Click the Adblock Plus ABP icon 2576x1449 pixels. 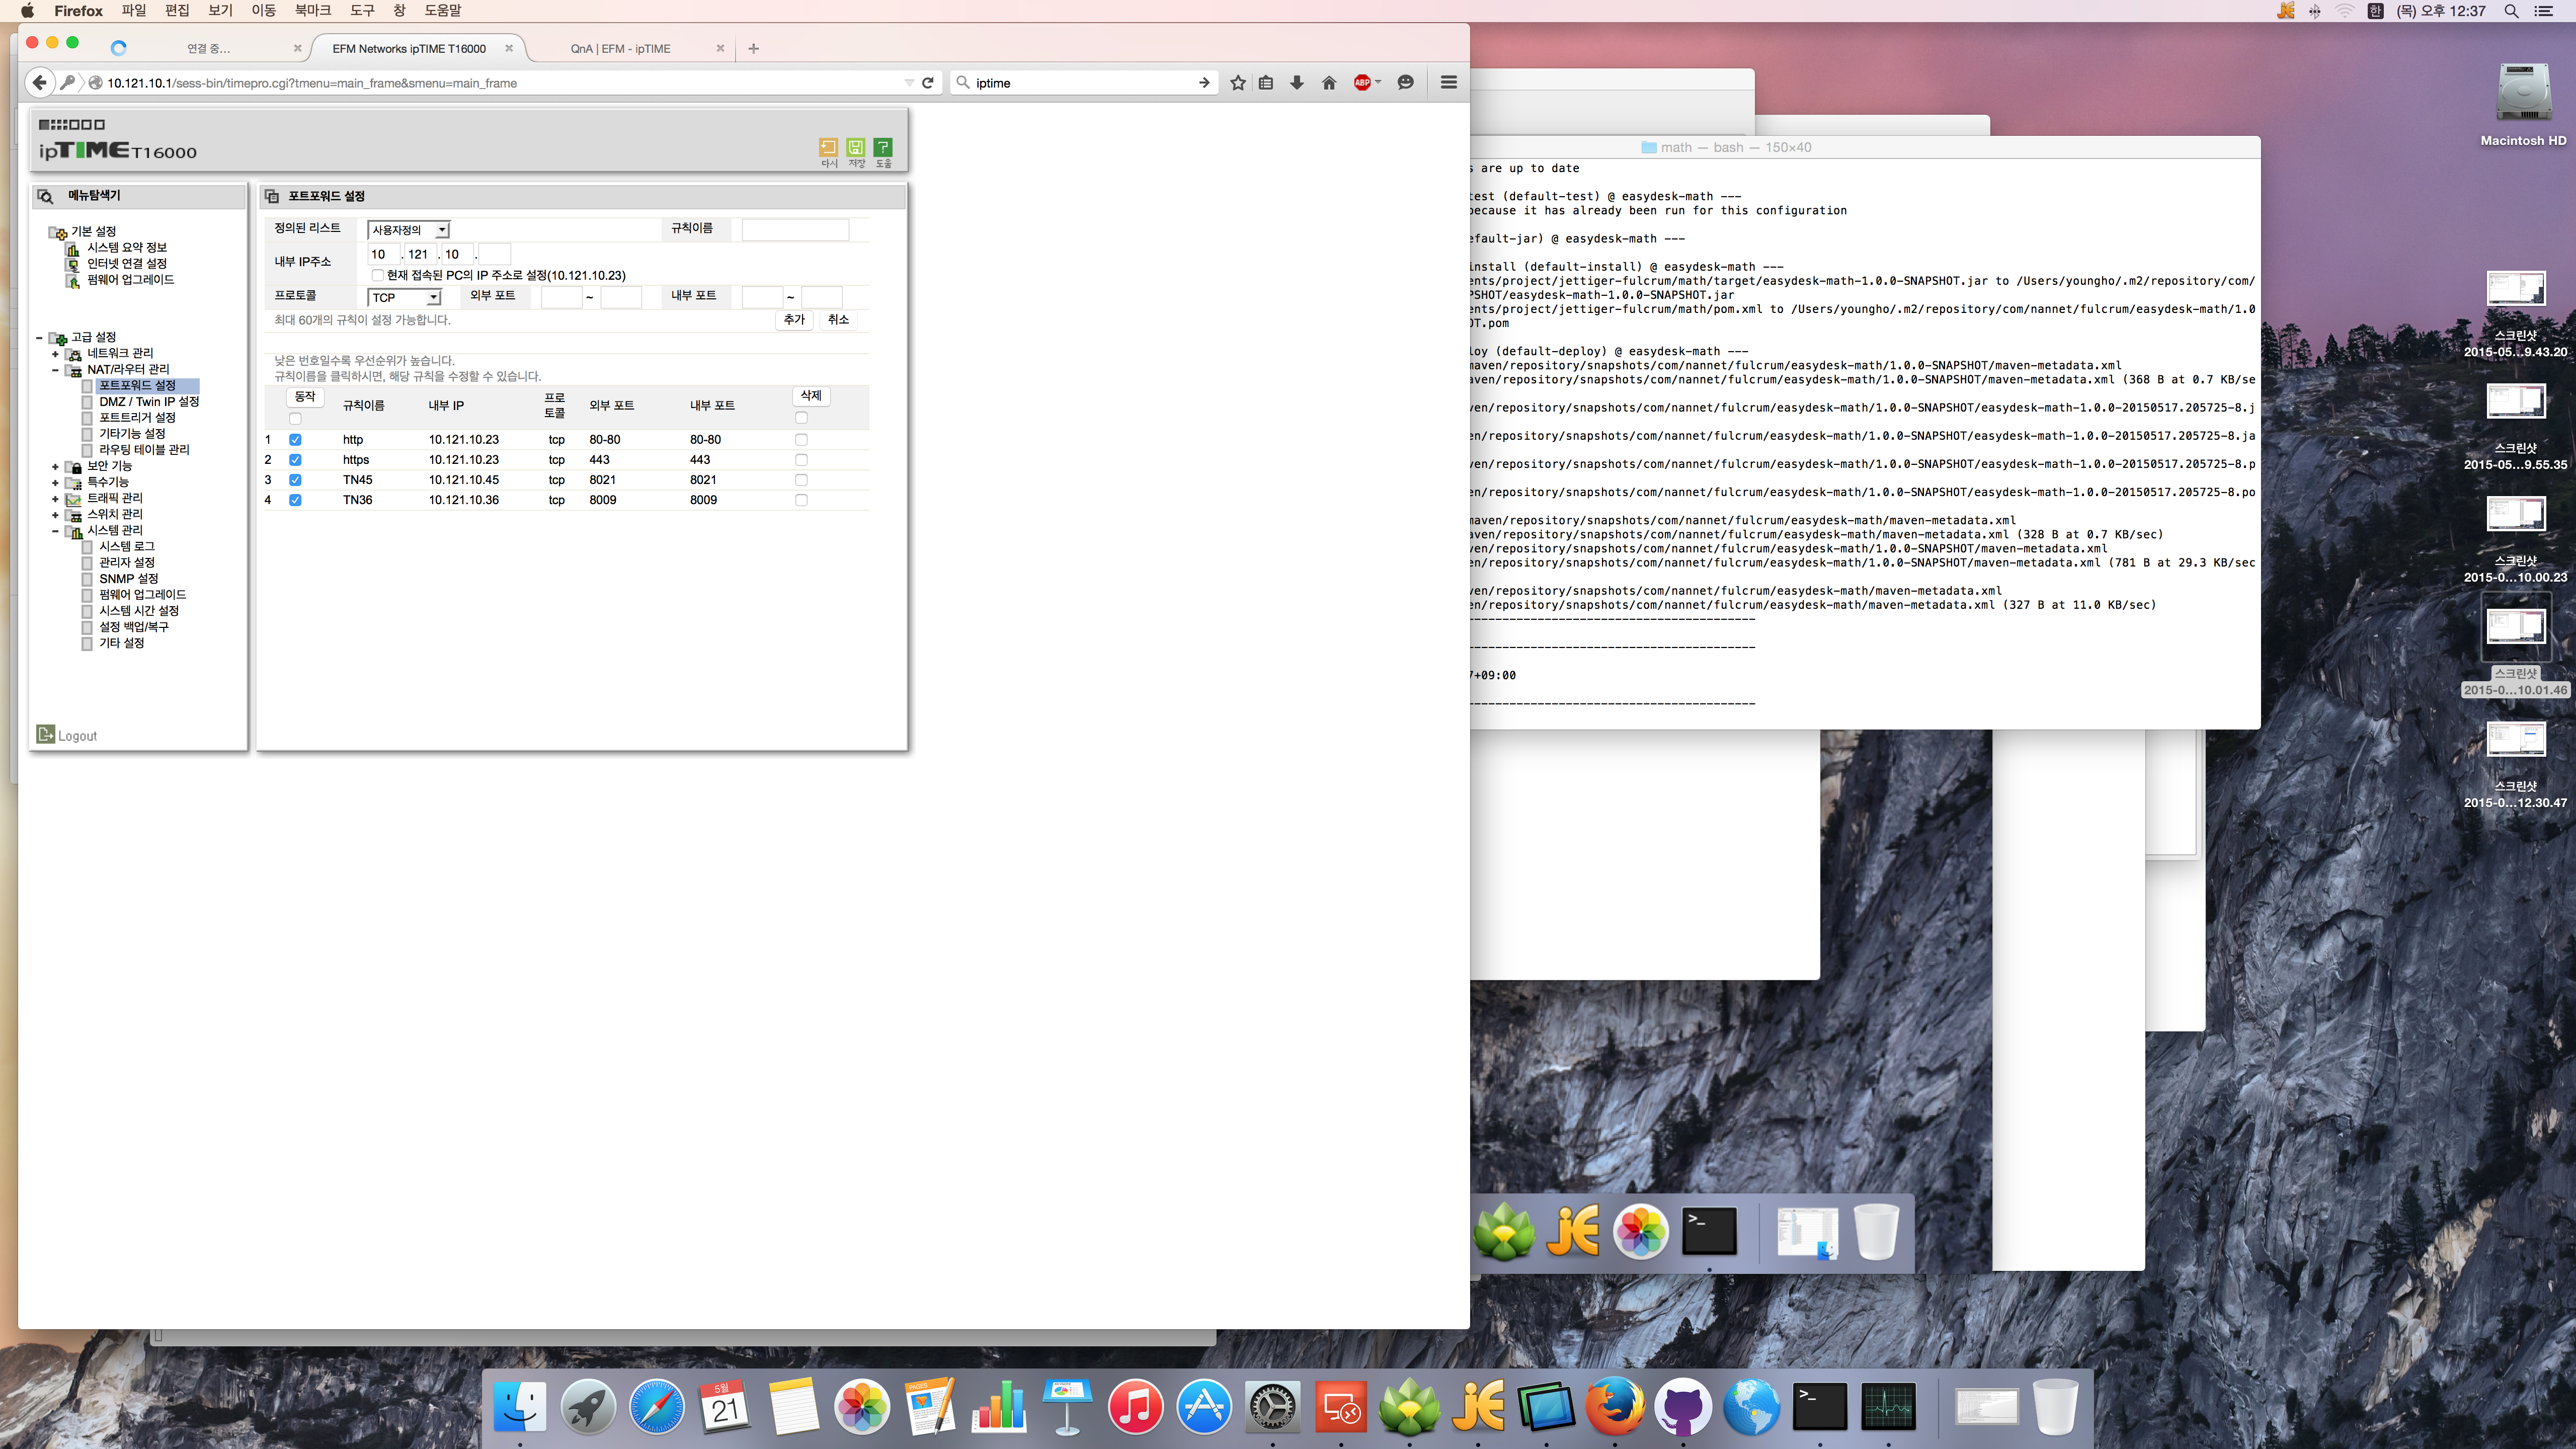click(x=1362, y=83)
